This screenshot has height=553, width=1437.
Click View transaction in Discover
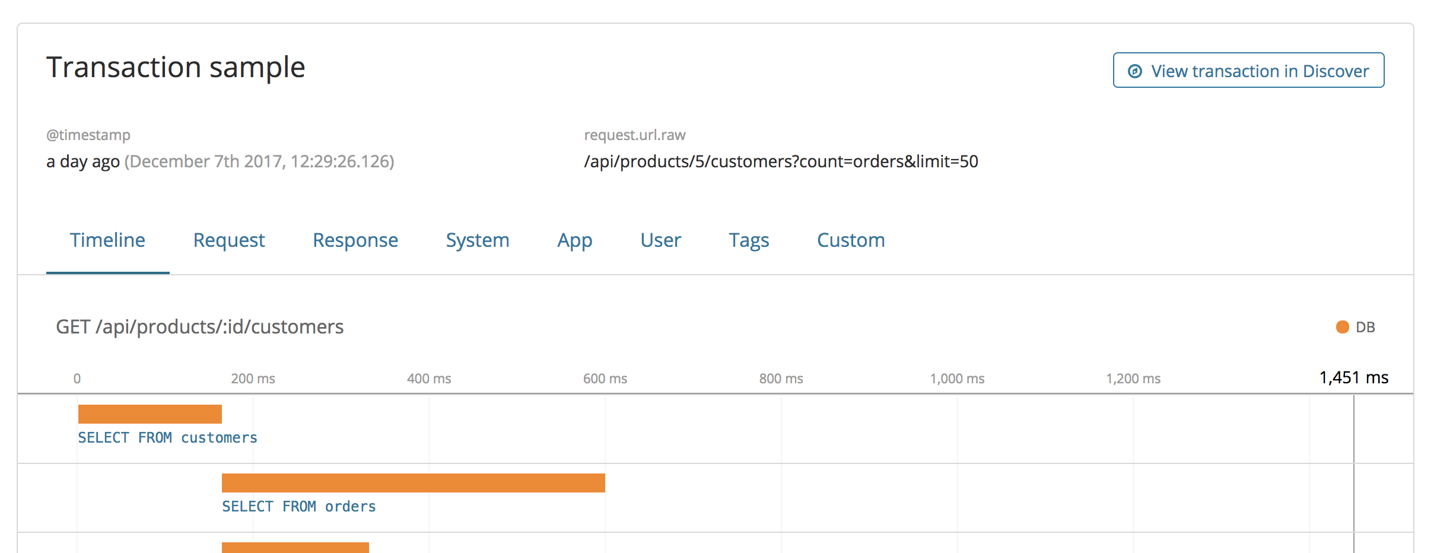[x=1248, y=70]
